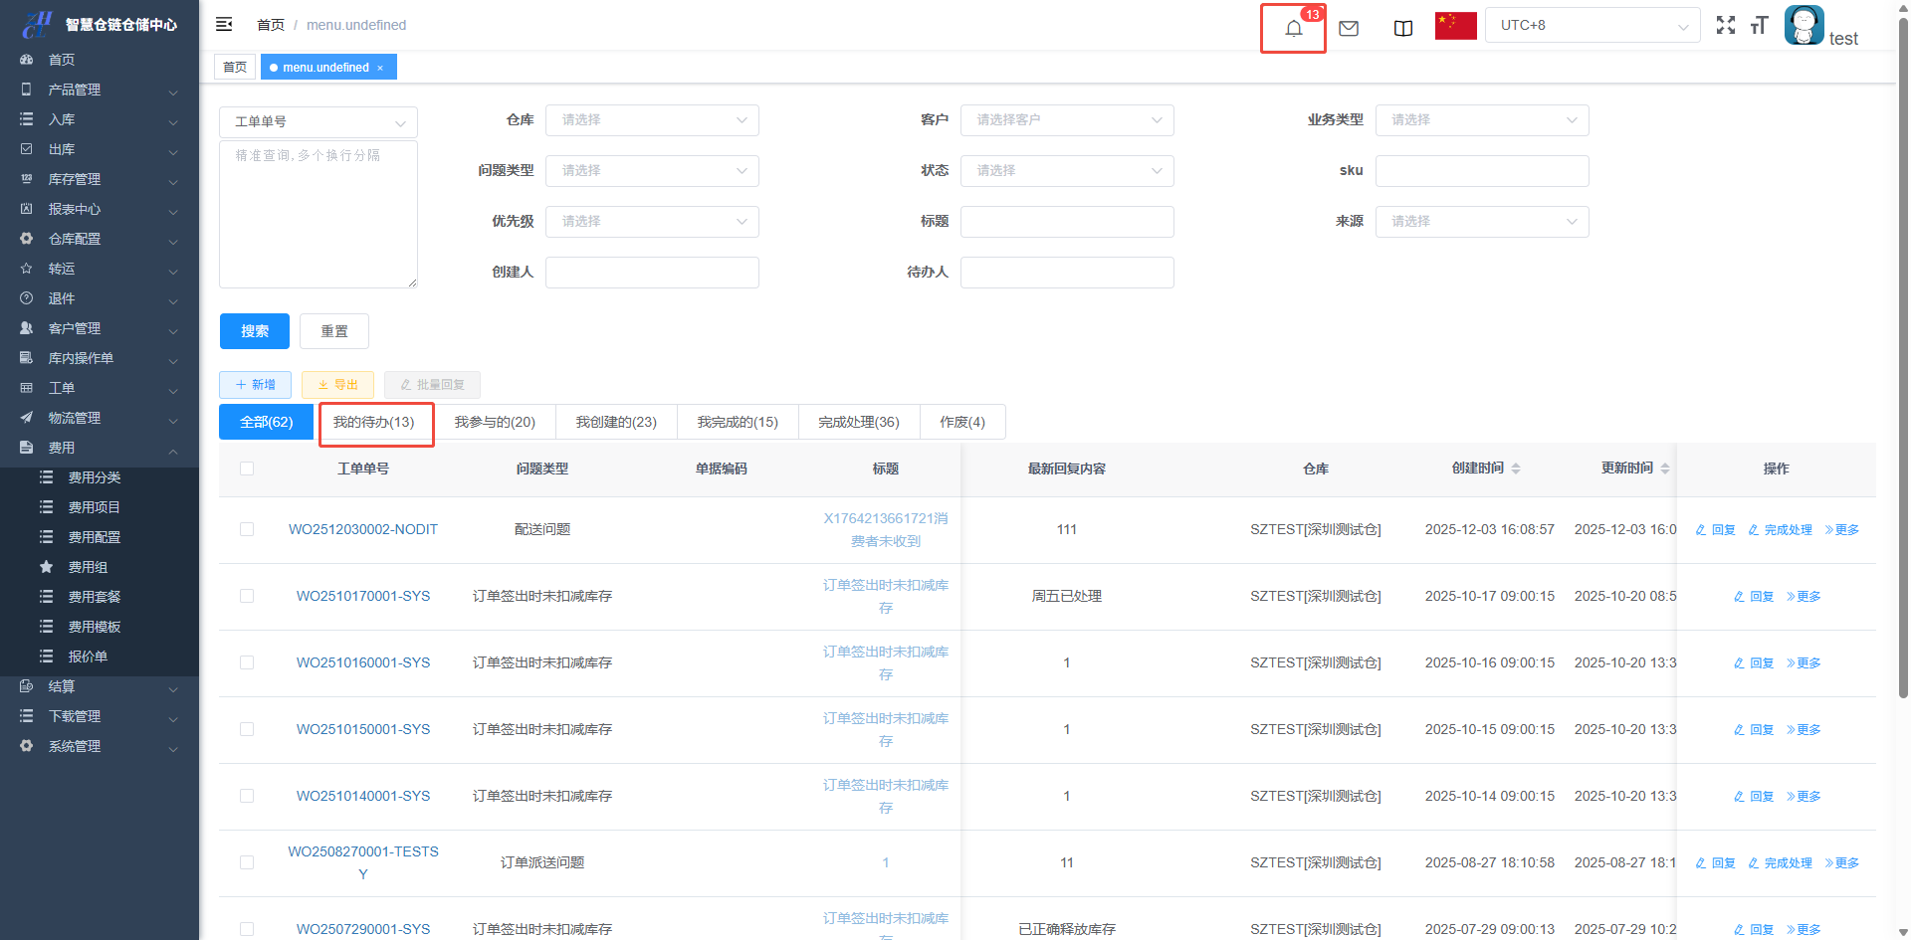Click the sku input field
The image size is (1911, 940).
tap(1481, 171)
